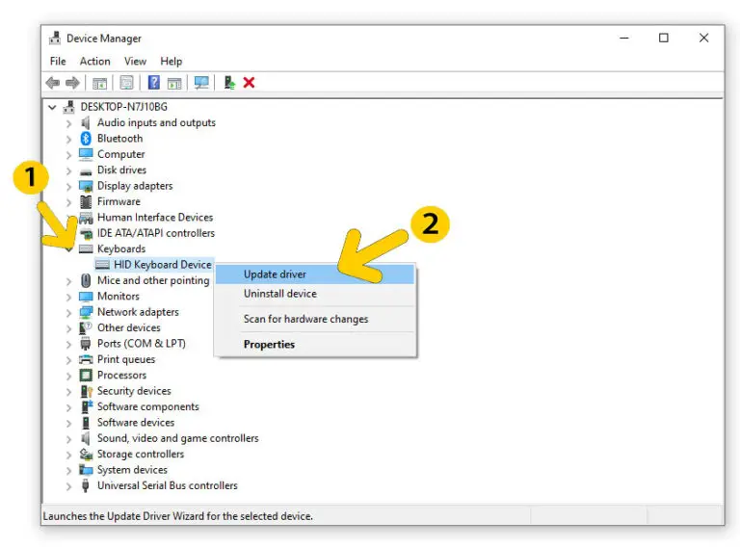The width and height of the screenshot is (740, 547).
Task: Click the Universal Serial Bus controllers icon
Action: coord(86,485)
